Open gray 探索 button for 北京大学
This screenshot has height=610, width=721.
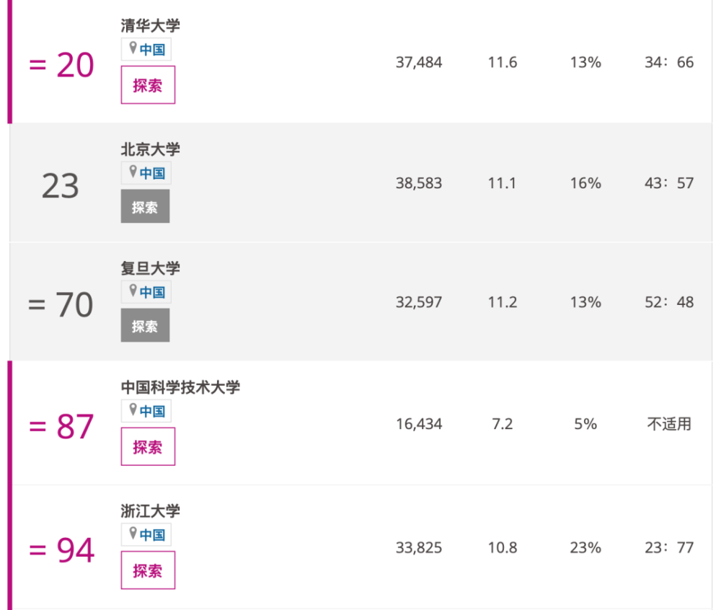point(146,206)
